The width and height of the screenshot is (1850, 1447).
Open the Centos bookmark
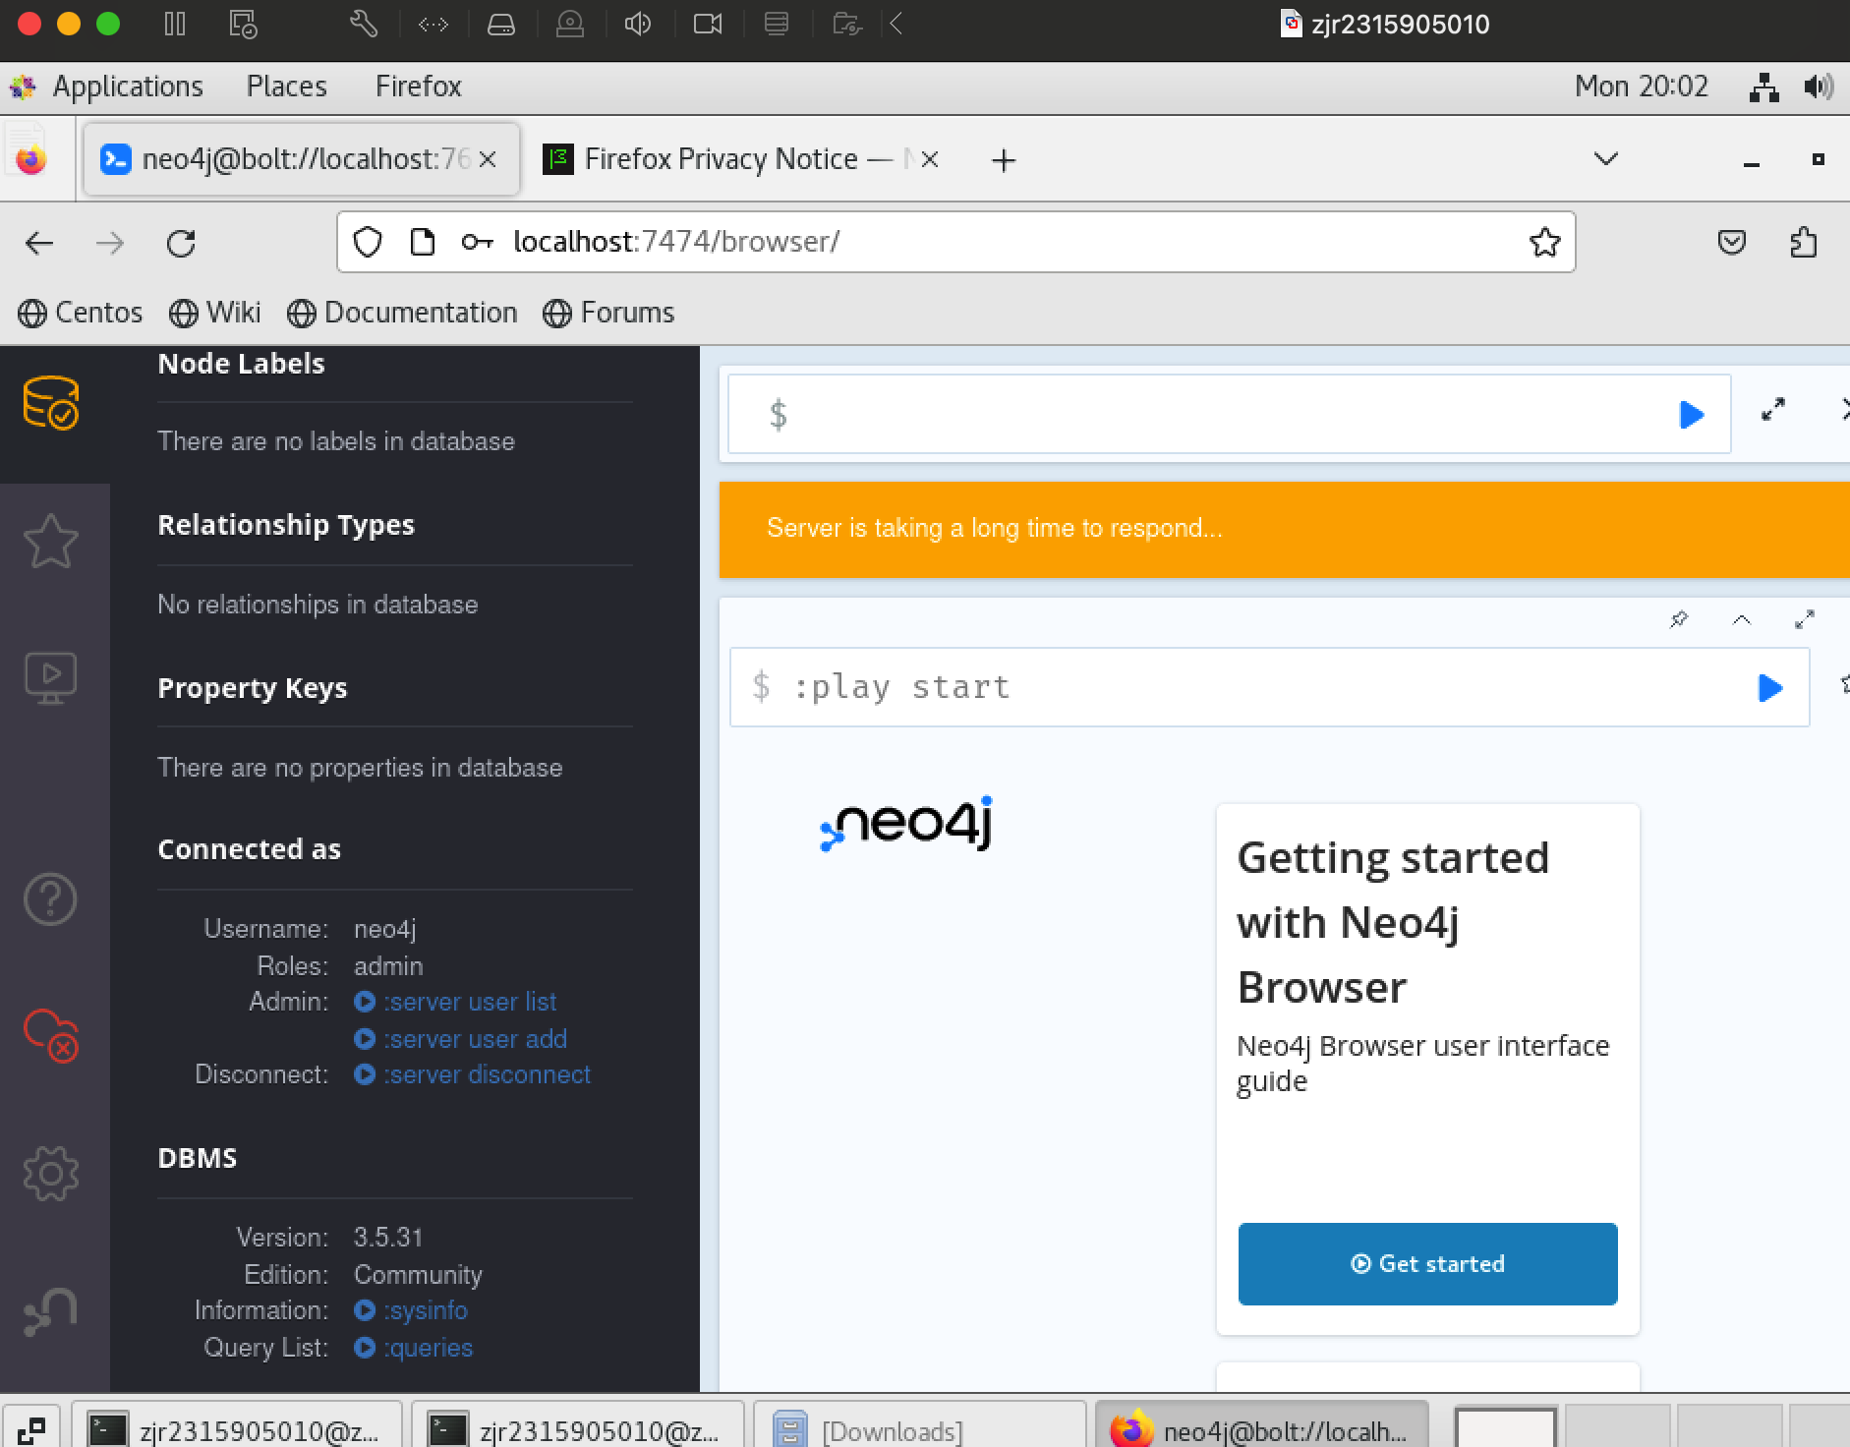coord(81,313)
